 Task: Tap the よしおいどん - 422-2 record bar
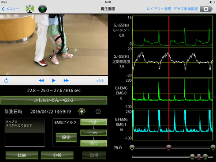coord(54,100)
